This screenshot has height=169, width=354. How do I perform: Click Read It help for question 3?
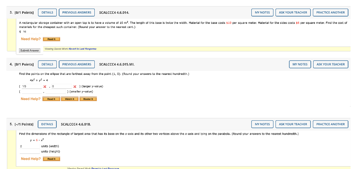(52, 39)
